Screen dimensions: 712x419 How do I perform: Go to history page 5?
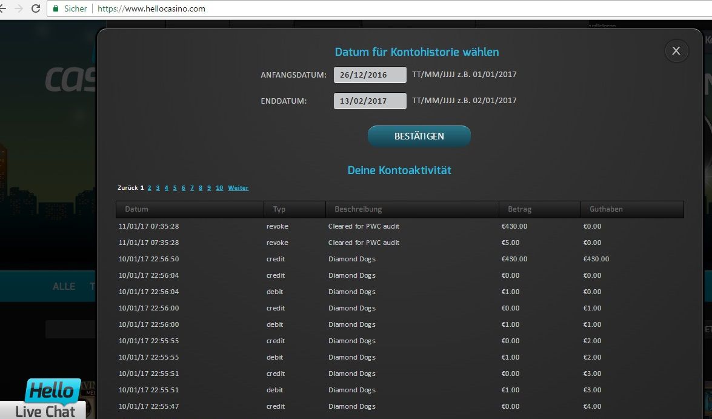click(x=175, y=188)
